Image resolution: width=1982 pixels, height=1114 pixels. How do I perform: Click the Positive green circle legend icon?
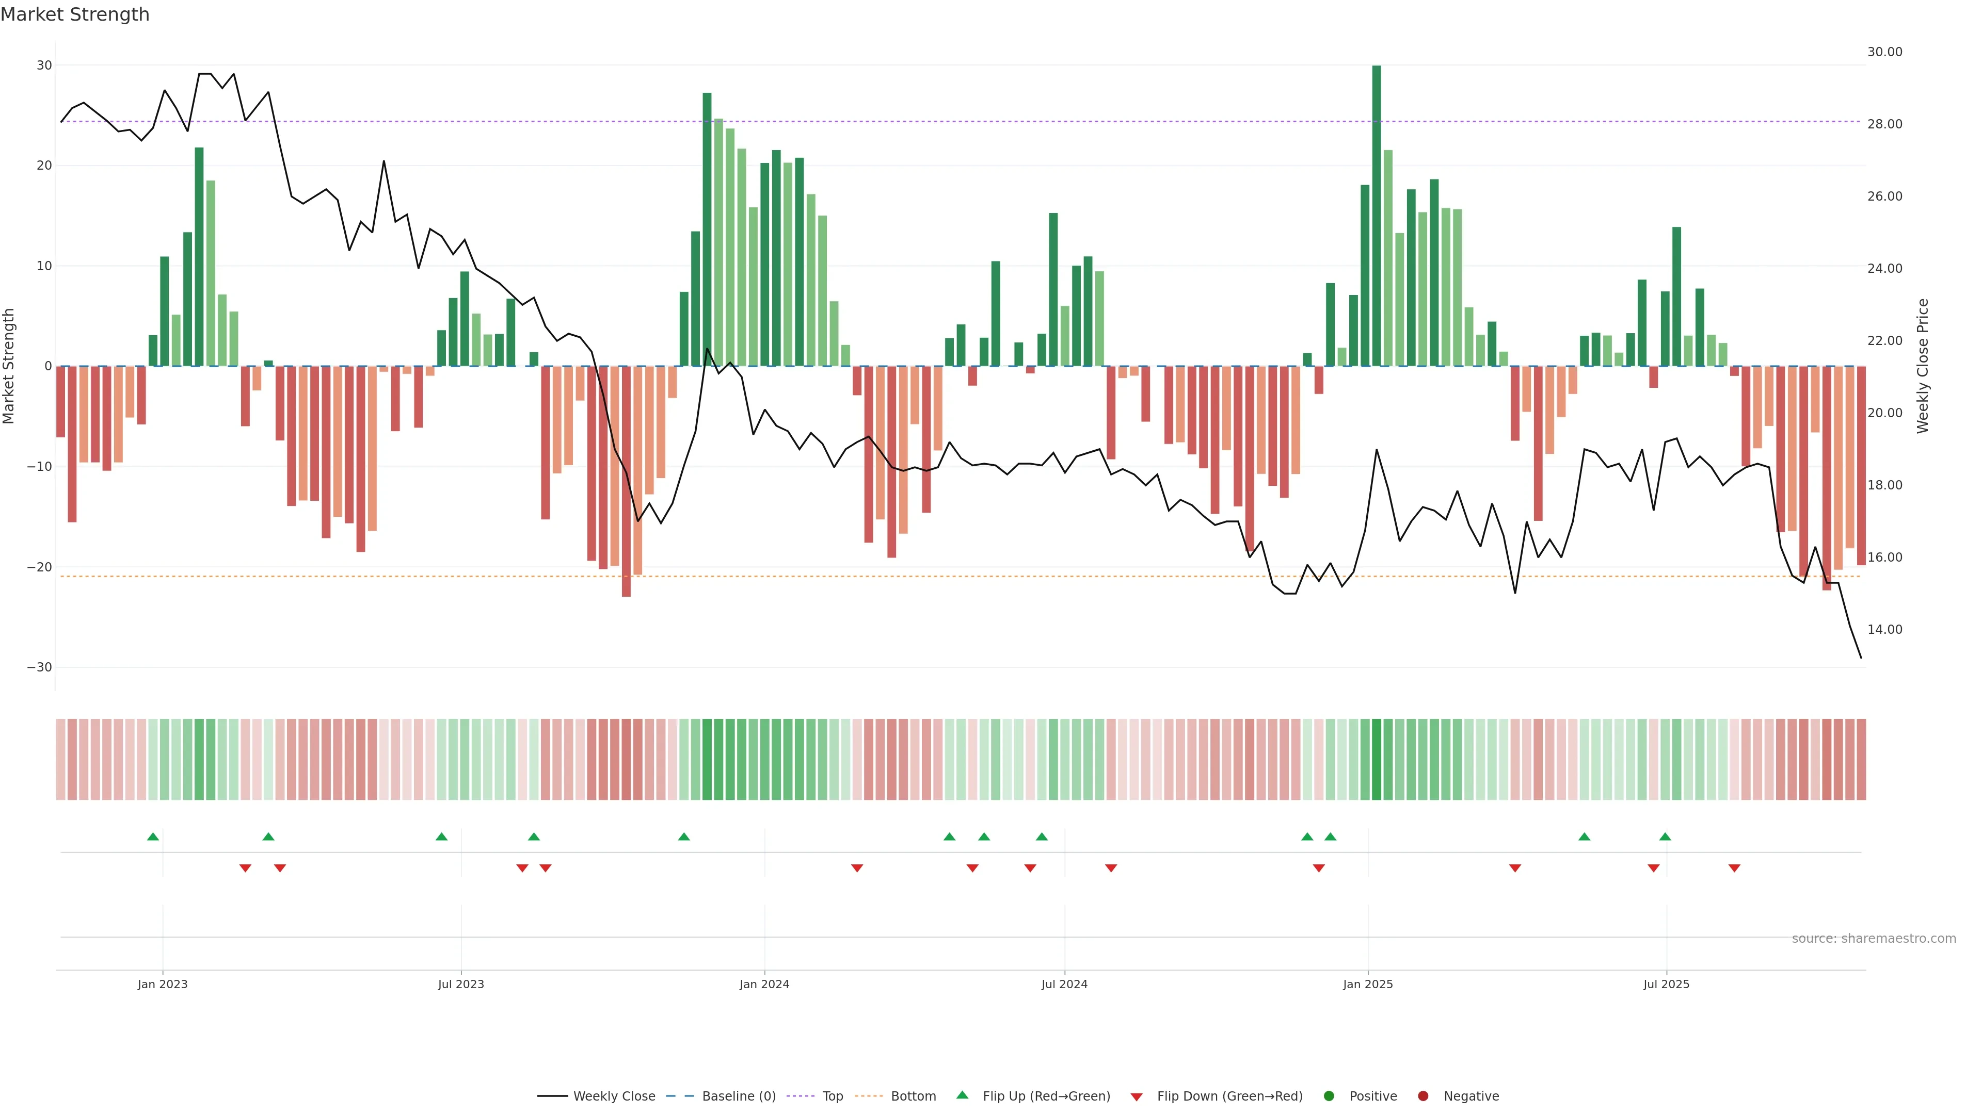pos(1329,1096)
